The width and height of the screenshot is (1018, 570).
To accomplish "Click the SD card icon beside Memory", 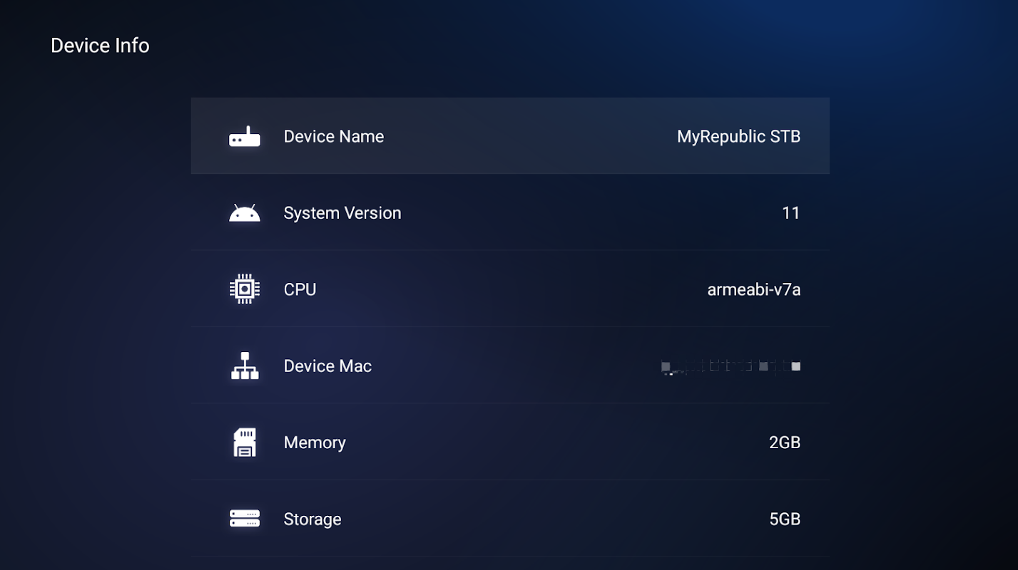I will [245, 442].
